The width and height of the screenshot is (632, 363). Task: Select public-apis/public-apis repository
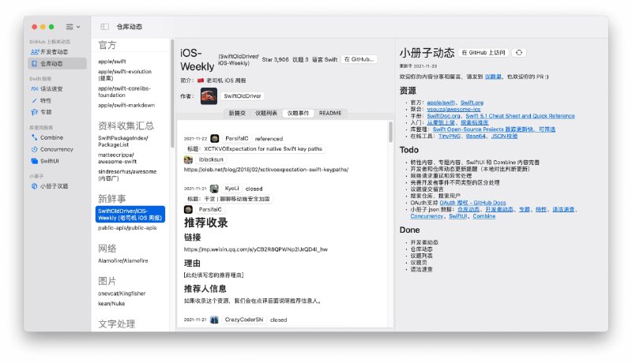pyautogui.click(x=127, y=228)
